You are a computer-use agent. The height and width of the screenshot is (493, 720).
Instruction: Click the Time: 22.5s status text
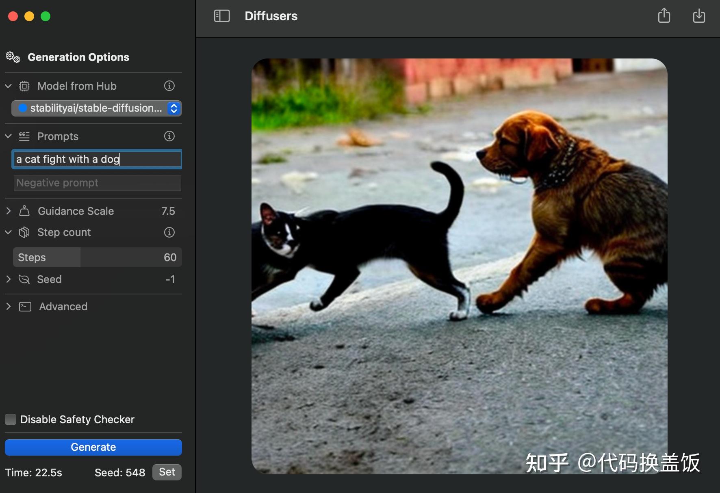[x=34, y=473]
